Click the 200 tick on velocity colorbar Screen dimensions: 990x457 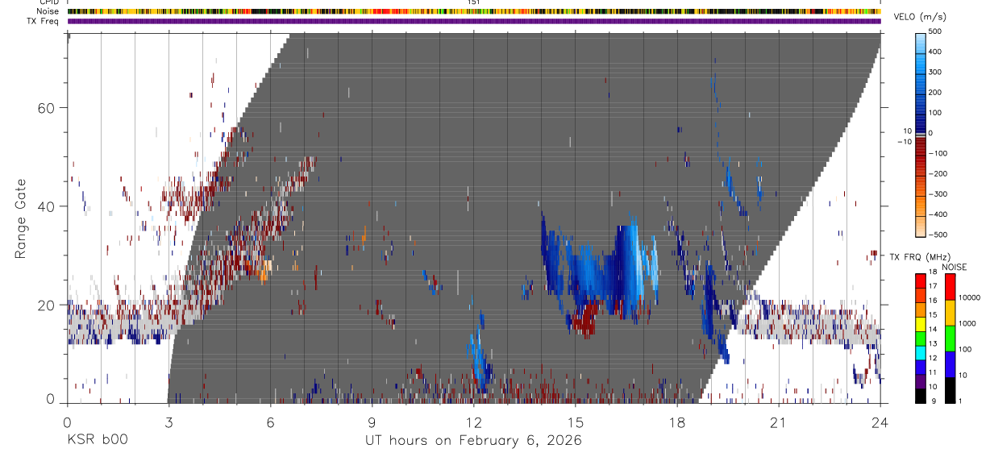937,92
